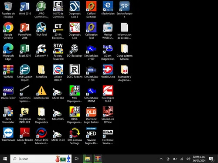The width and height of the screenshot is (218, 163).
Task: Open the JPRO Commercial desktop shortcut
Action: tap(41, 10)
